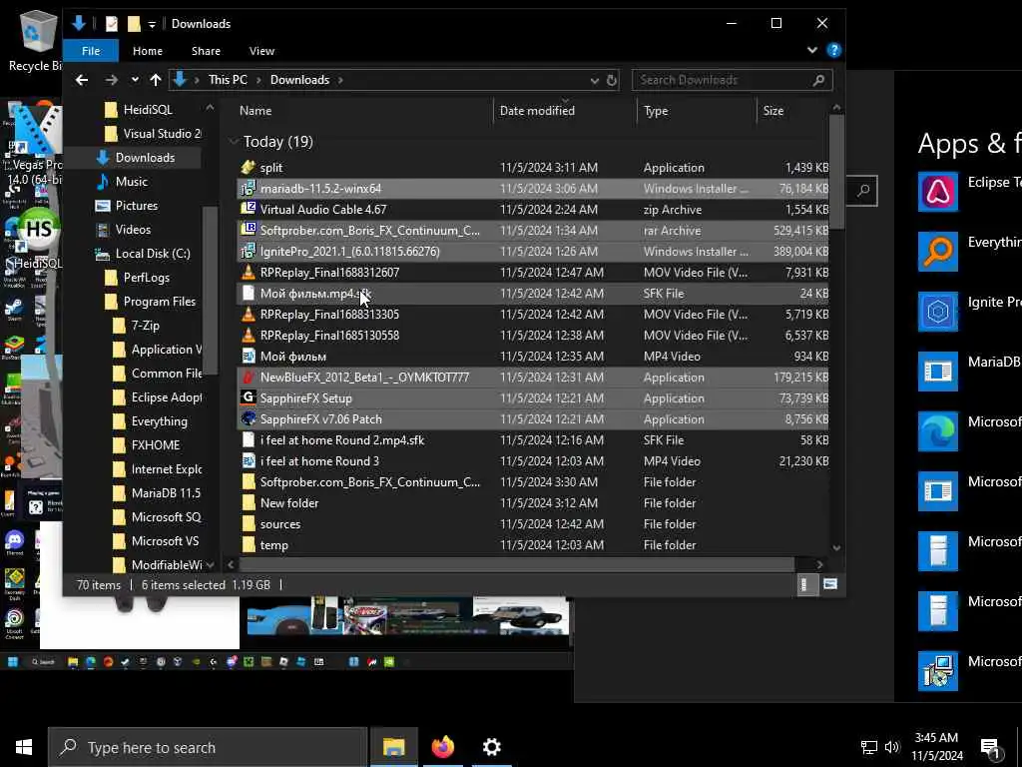
Task: Click the IgnitePro_2021.1 installer icon
Action: click(248, 251)
